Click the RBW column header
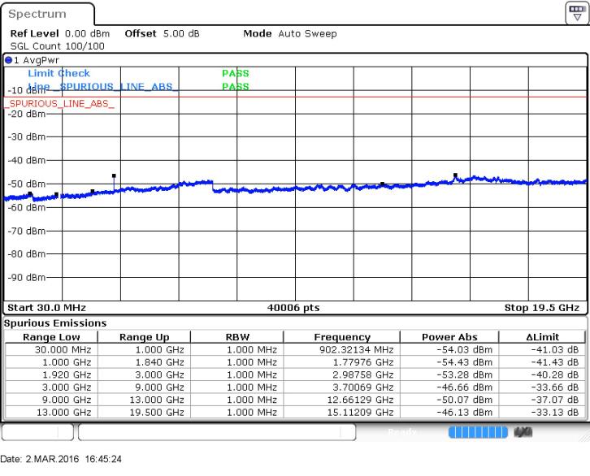Screen dimensions: 590x476 point(237,337)
